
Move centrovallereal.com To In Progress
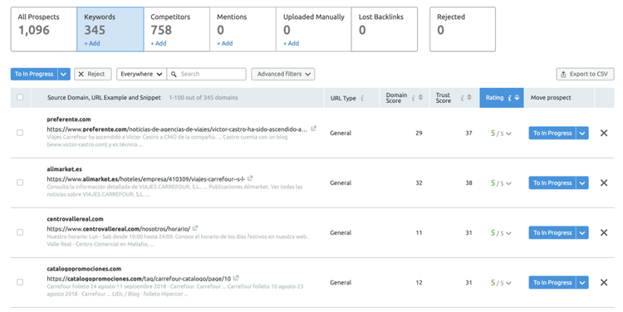tap(552, 232)
